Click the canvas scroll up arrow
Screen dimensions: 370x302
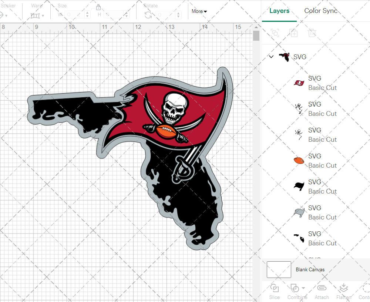click(256, 27)
